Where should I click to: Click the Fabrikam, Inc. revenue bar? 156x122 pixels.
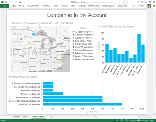coord(83,104)
